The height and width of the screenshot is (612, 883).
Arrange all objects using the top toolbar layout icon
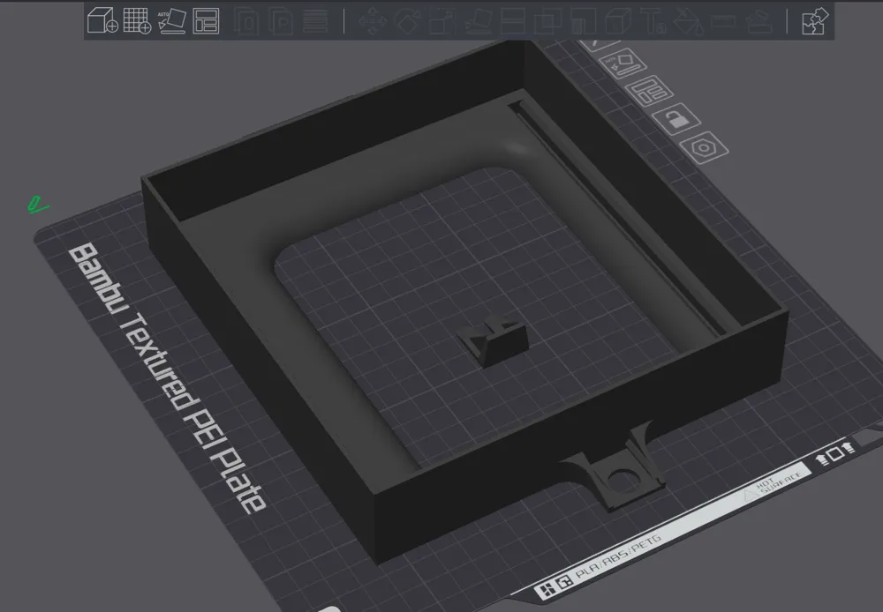click(x=206, y=21)
